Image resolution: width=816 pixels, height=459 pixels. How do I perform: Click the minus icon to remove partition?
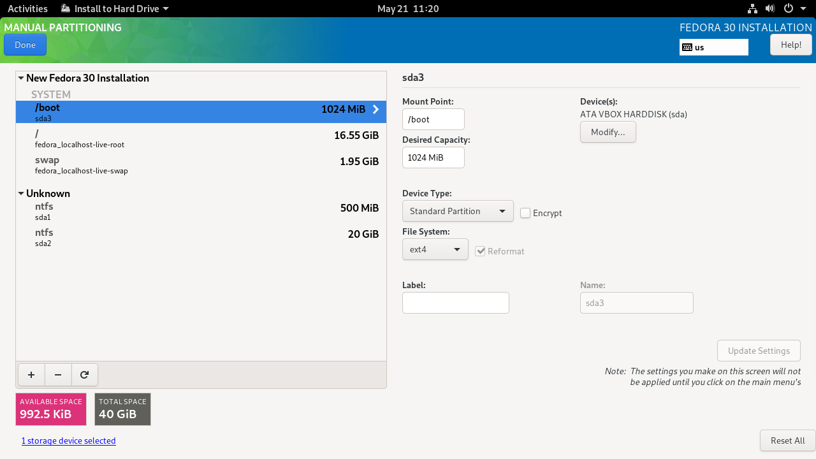[x=58, y=375]
